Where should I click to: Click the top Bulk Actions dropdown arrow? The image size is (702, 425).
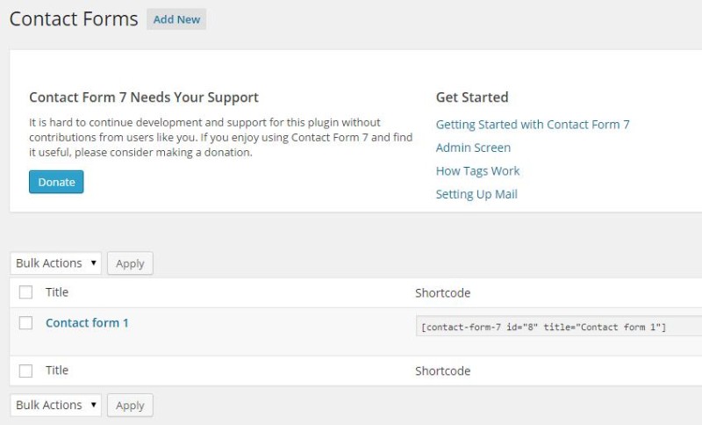pyautogui.click(x=94, y=263)
